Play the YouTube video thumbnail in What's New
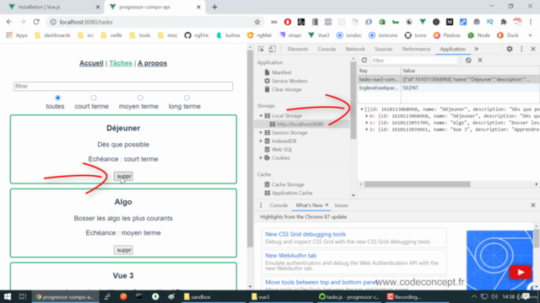The width and height of the screenshot is (540, 303). pyautogui.click(x=521, y=273)
